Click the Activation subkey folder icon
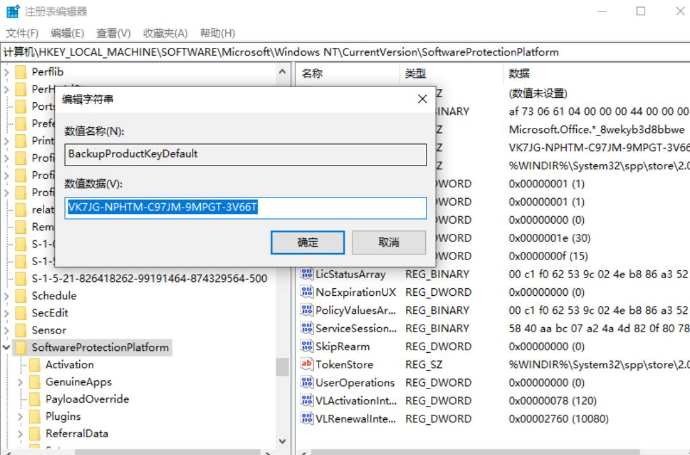 tap(35, 364)
